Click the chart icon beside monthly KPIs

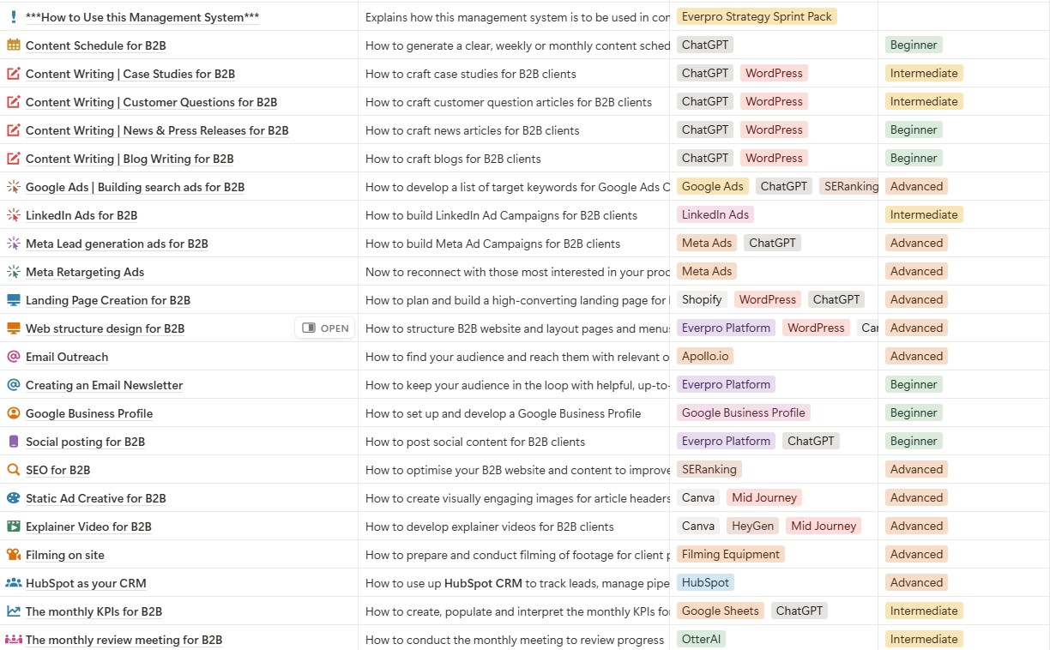tap(14, 611)
